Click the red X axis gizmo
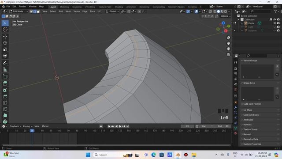Image resolution: width=282 pixels, height=159 pixels. [226, 31]
